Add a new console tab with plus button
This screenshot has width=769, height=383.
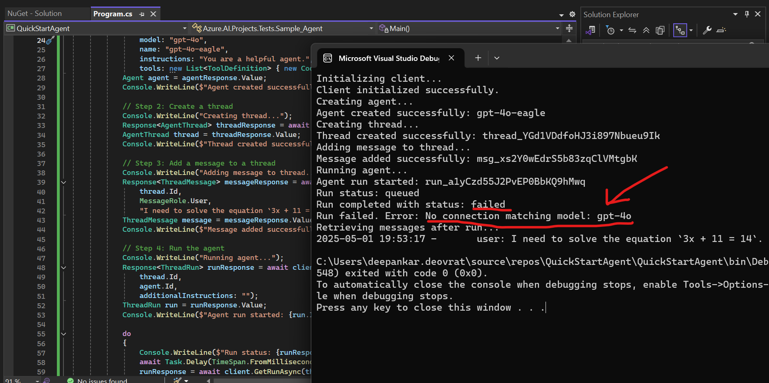478,58
